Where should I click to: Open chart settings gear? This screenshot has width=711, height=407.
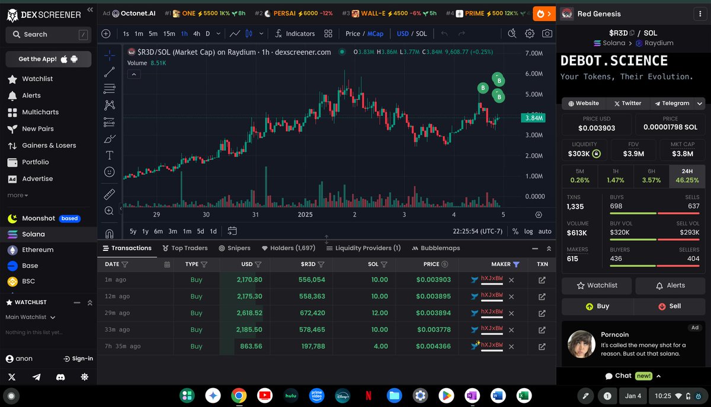click(x=530, y=34)
